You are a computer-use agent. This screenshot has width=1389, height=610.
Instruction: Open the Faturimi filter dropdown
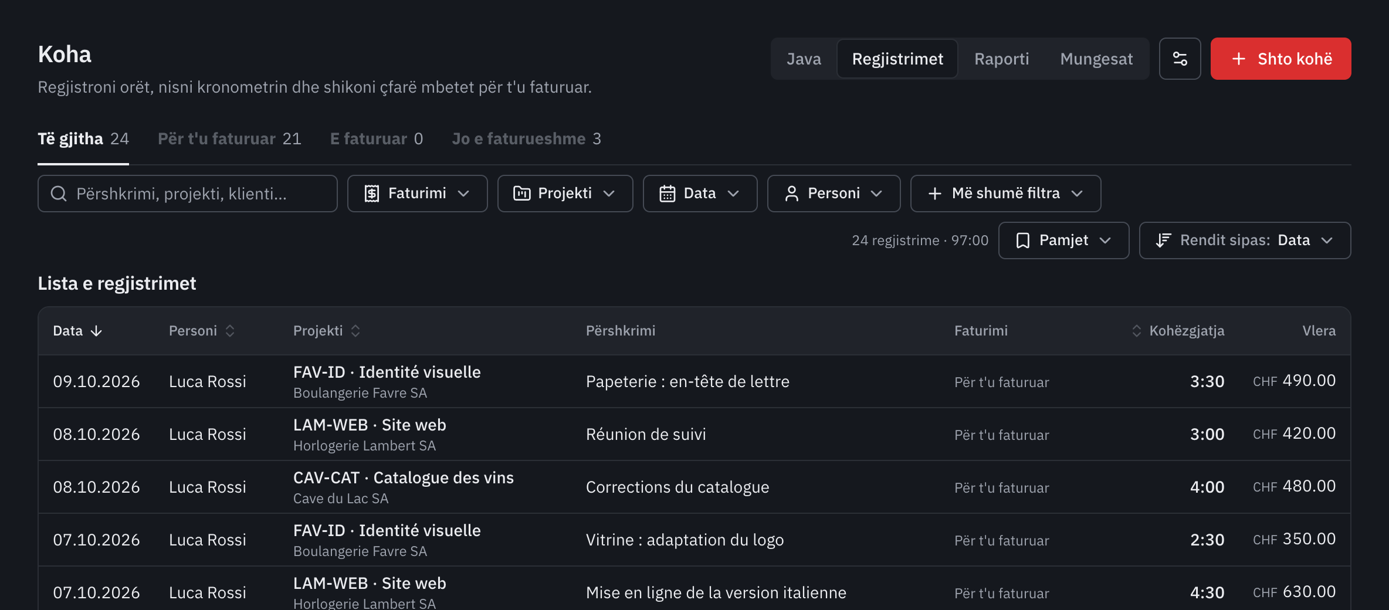pyautogui.click(x=417, y=194)
